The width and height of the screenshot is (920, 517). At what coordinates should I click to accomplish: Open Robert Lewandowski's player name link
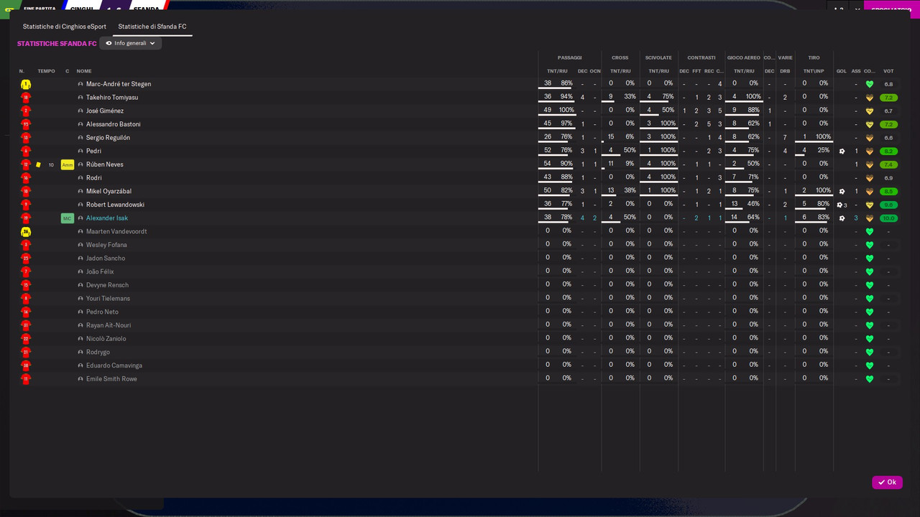tap(115, 205)
